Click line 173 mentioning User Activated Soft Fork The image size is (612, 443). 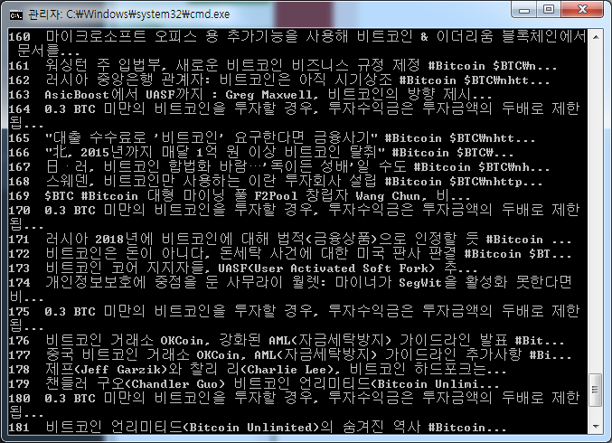243,268
